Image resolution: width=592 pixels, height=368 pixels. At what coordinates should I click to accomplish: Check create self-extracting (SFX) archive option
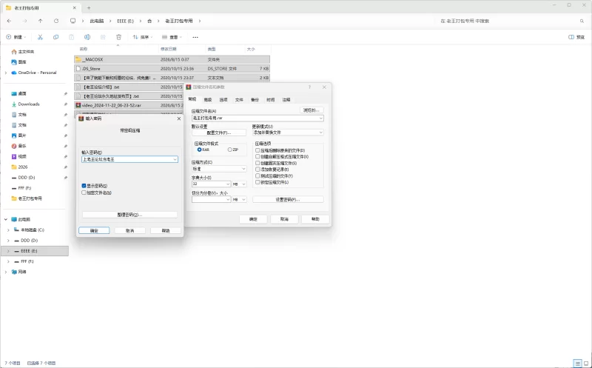pyautogui.click(x=258, y=156)
